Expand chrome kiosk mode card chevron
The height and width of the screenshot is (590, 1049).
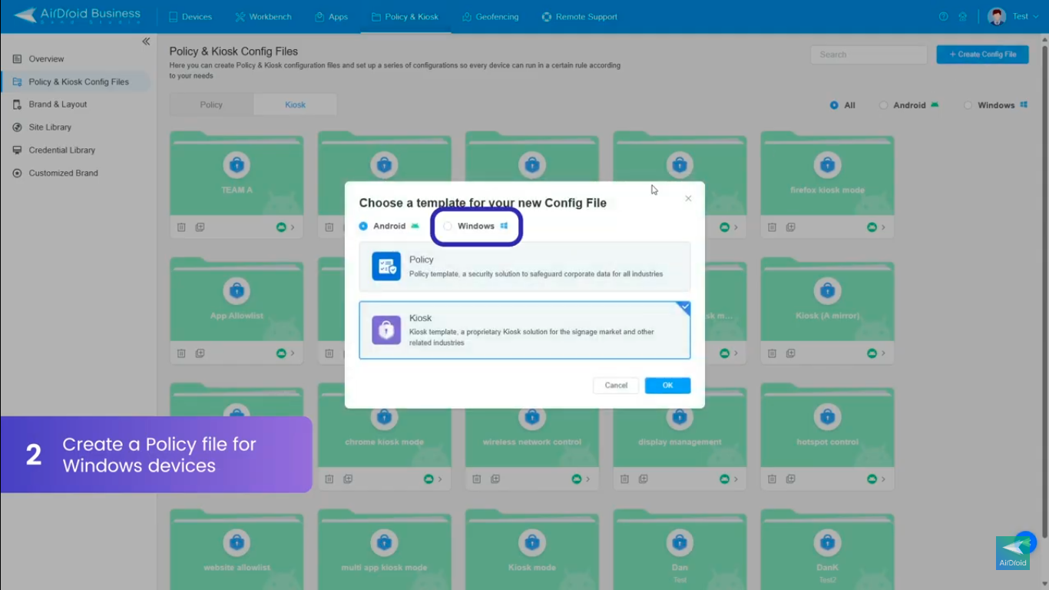click(x=440, y=479)
